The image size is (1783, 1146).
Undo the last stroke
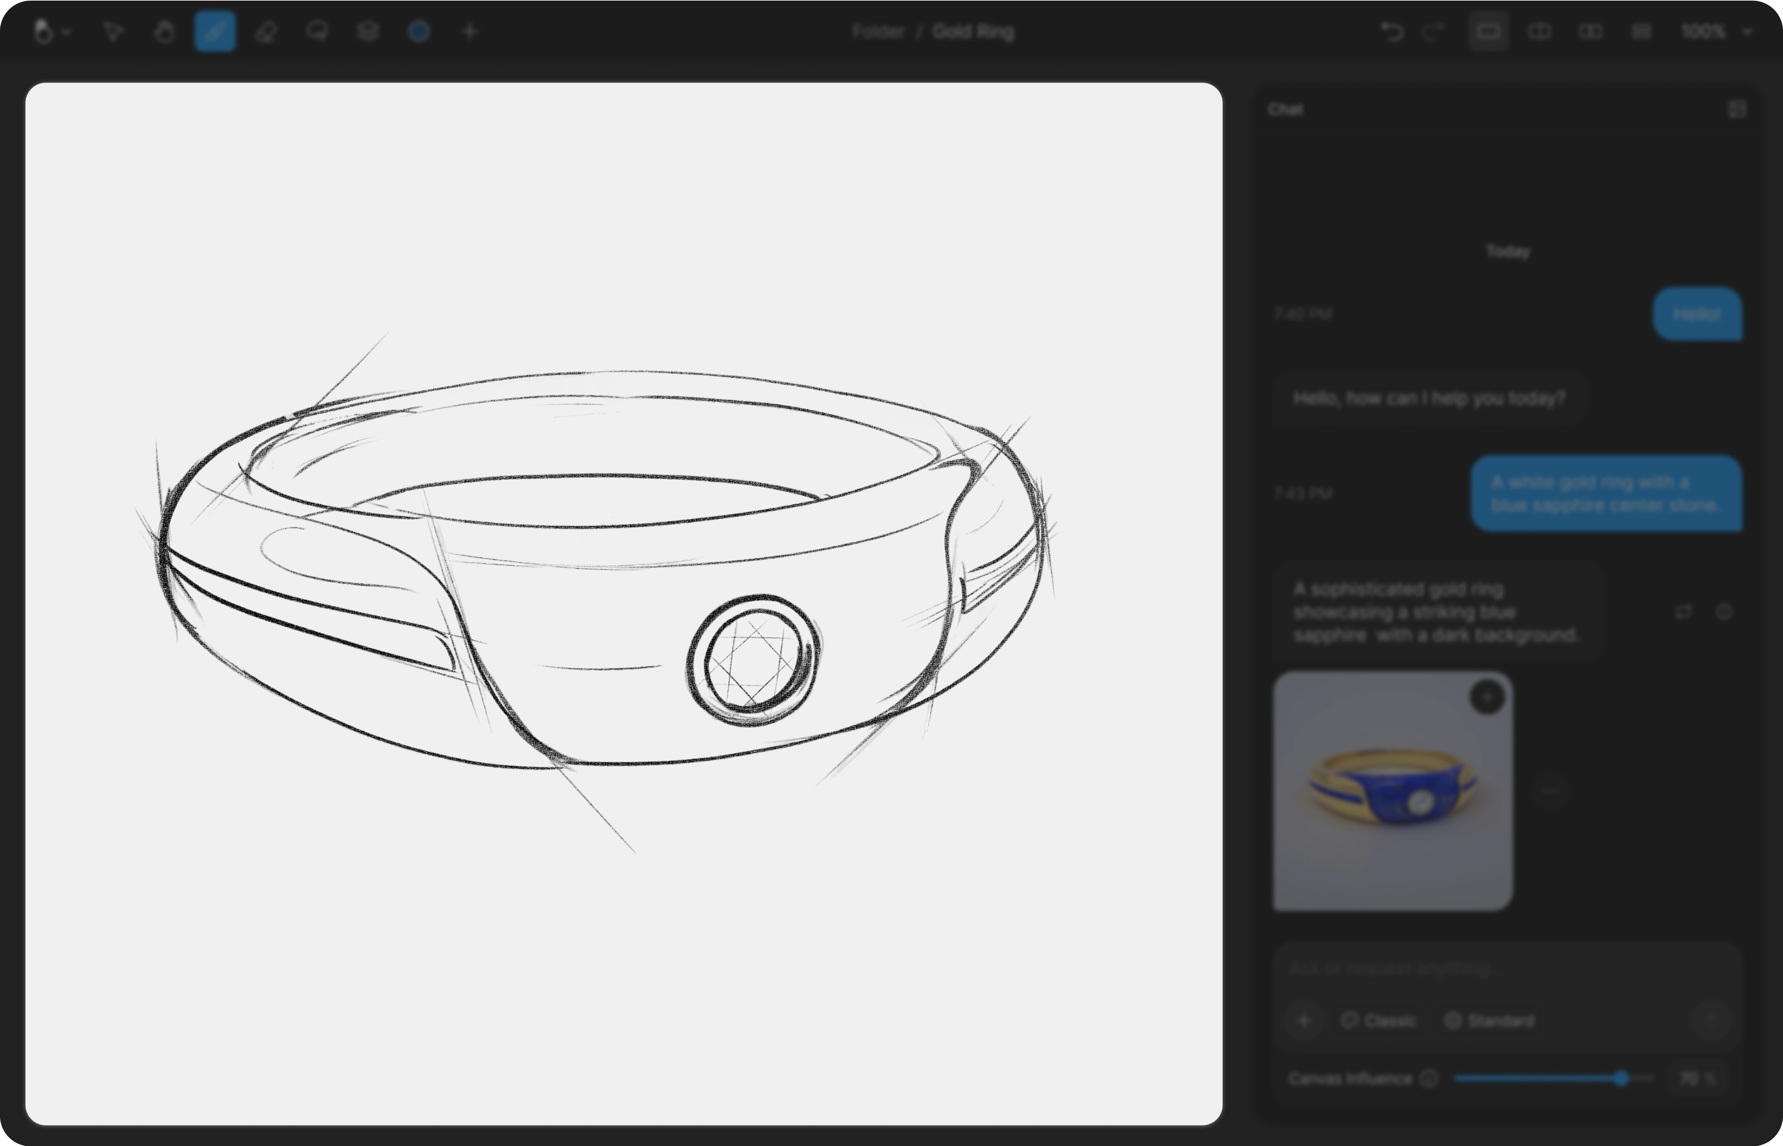(1391, 31)
